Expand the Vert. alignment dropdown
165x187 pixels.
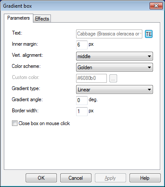coord(115,56)
